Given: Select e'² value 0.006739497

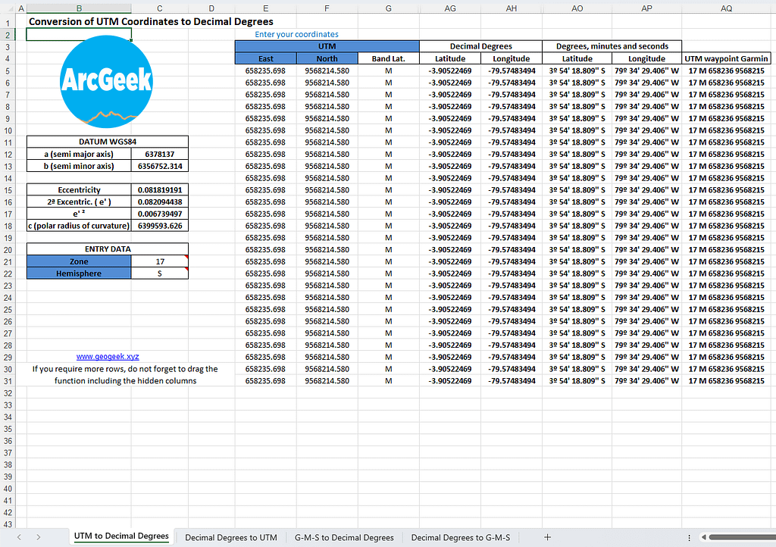Looking at the screenshot, I should (x=160, y=214).
